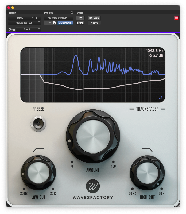Click the WAVESFACTORY brand text
Screen dimensions: 186x214
(93, 197)
